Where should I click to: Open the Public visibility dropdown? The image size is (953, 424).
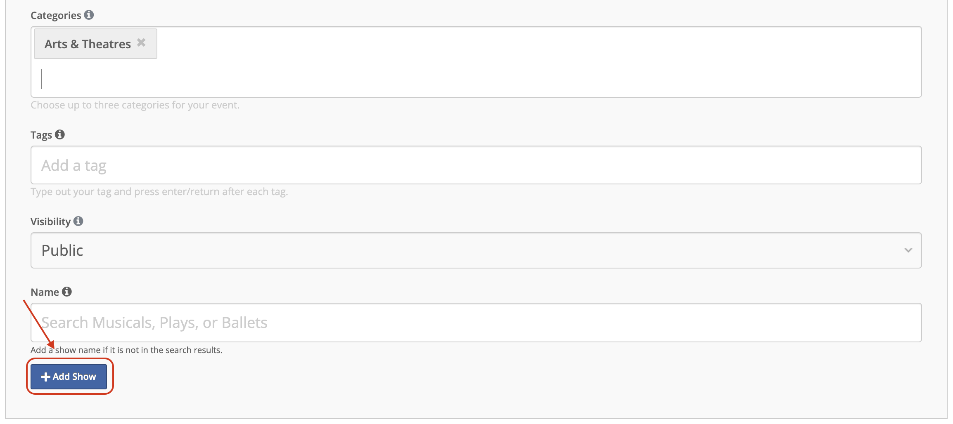pos(476,250)
